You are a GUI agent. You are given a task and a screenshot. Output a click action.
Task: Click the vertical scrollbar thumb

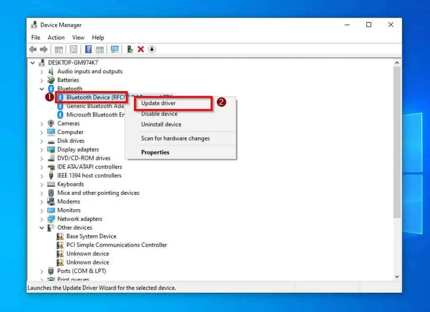pos(397,142)
